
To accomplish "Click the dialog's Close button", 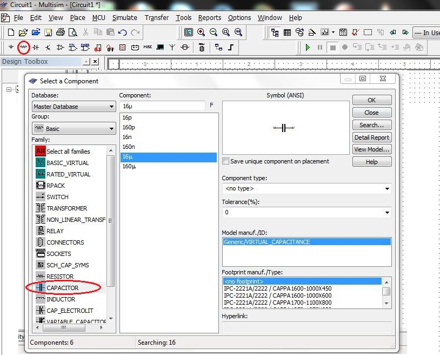I will (x=372, y=113).
